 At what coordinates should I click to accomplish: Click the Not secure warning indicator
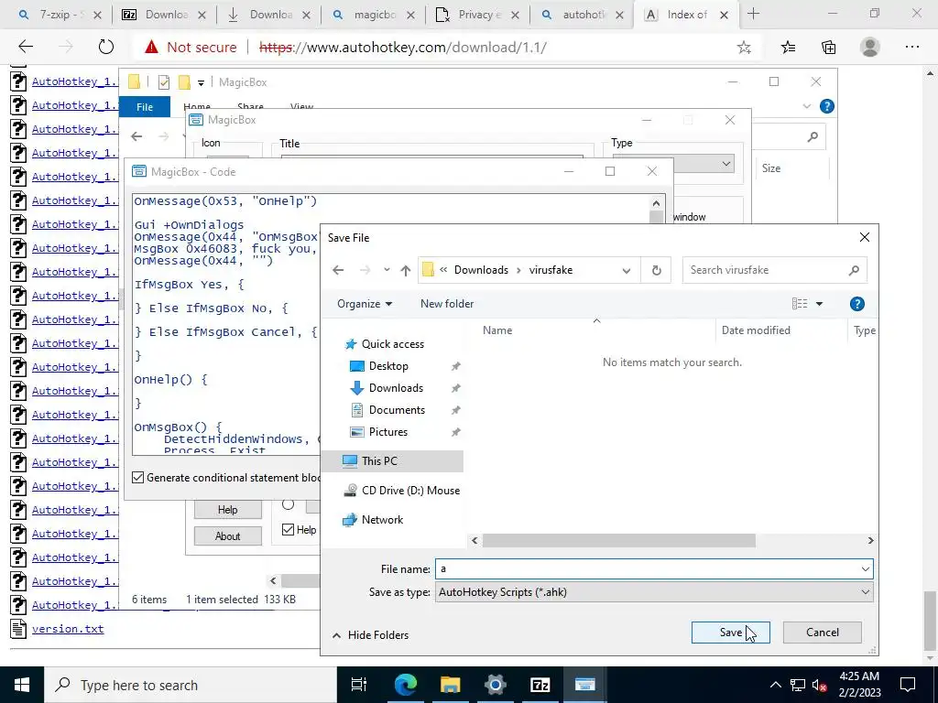tap(191, 47)
